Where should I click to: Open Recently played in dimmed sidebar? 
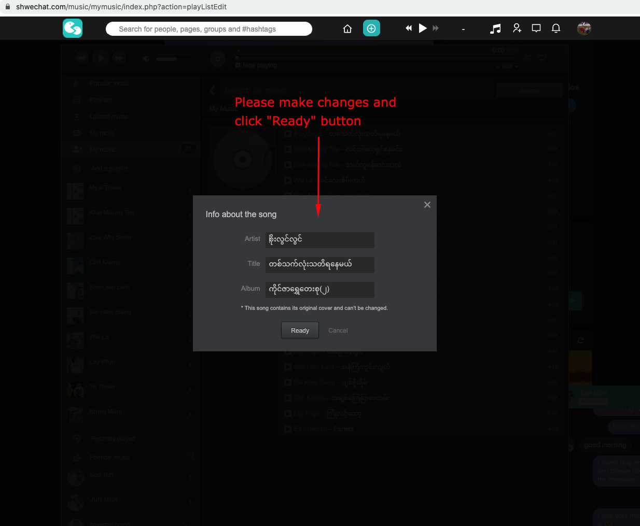113,438
